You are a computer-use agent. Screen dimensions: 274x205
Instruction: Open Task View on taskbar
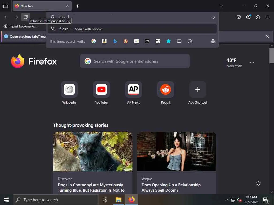point(105,200)
